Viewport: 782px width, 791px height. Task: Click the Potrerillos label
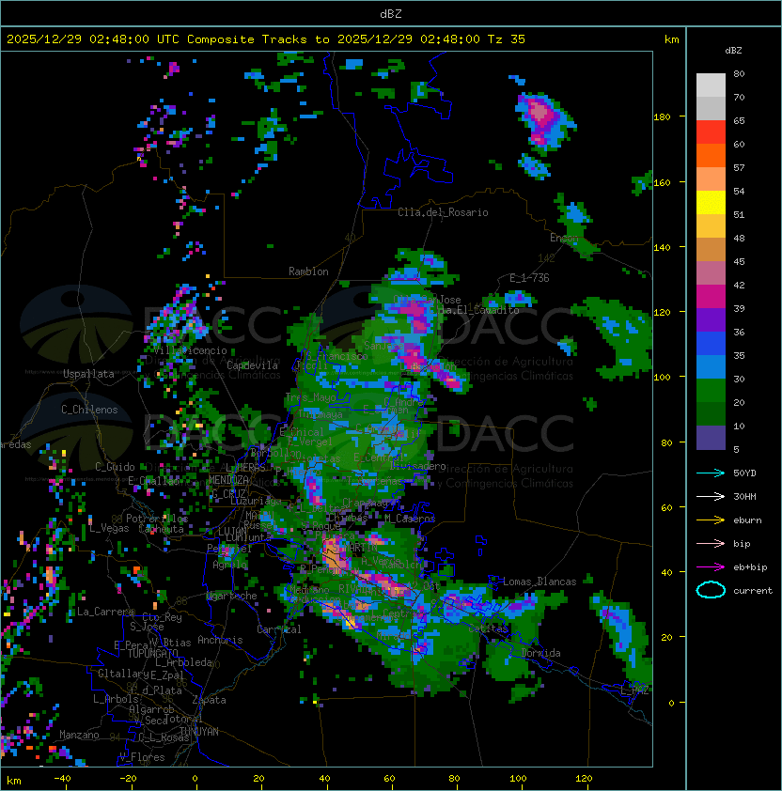tap(157, 519)
